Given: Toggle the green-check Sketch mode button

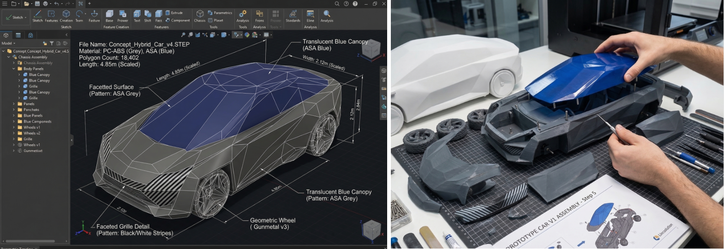Looking at the screenshot, I should pyautogui.click(x=16, y=18).
